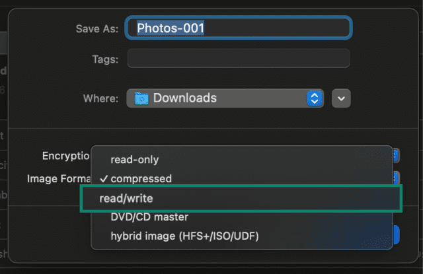Click the Where label
Screen dimensions: 423x274
100,98
